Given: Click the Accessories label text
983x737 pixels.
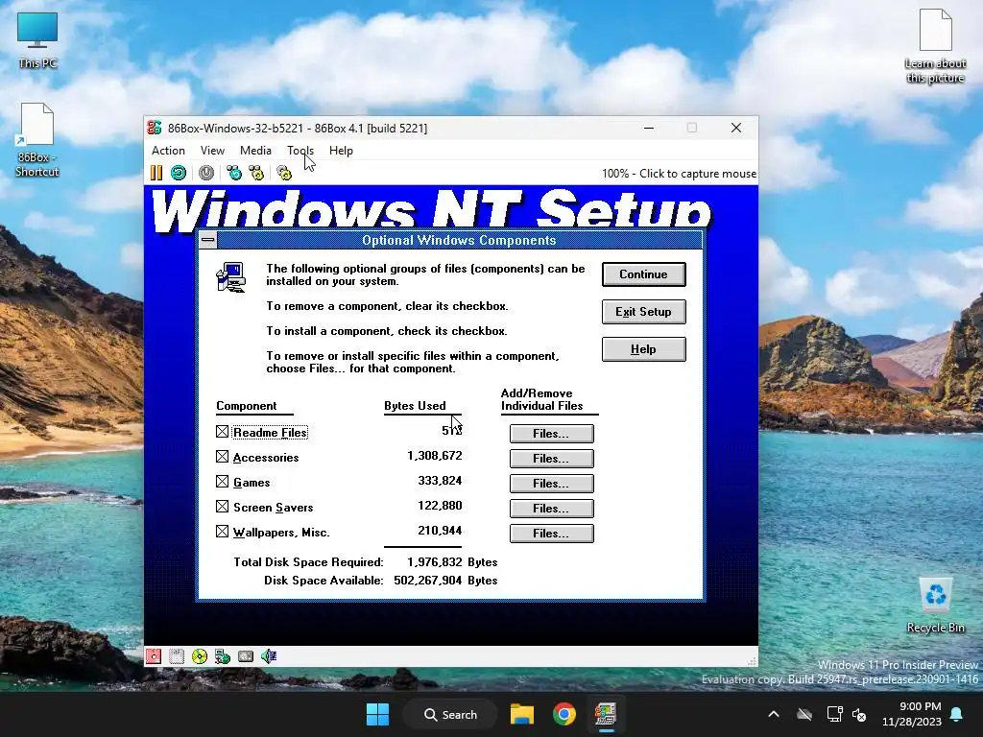Looking at the screenshot, I should (266, 458).
